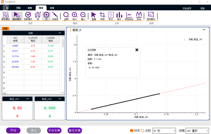Select the voltage cell 1.68
211x134 pixels.
click(x=33, y=56)
